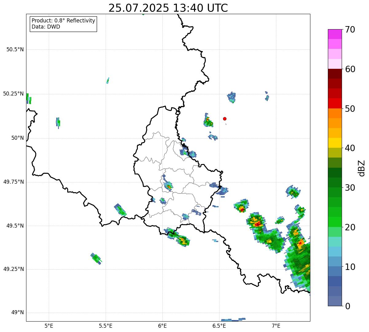This screenshot has height=332, width=369.
Task: Click the small radar echo left of the red marker
Action: coord(208,121)
